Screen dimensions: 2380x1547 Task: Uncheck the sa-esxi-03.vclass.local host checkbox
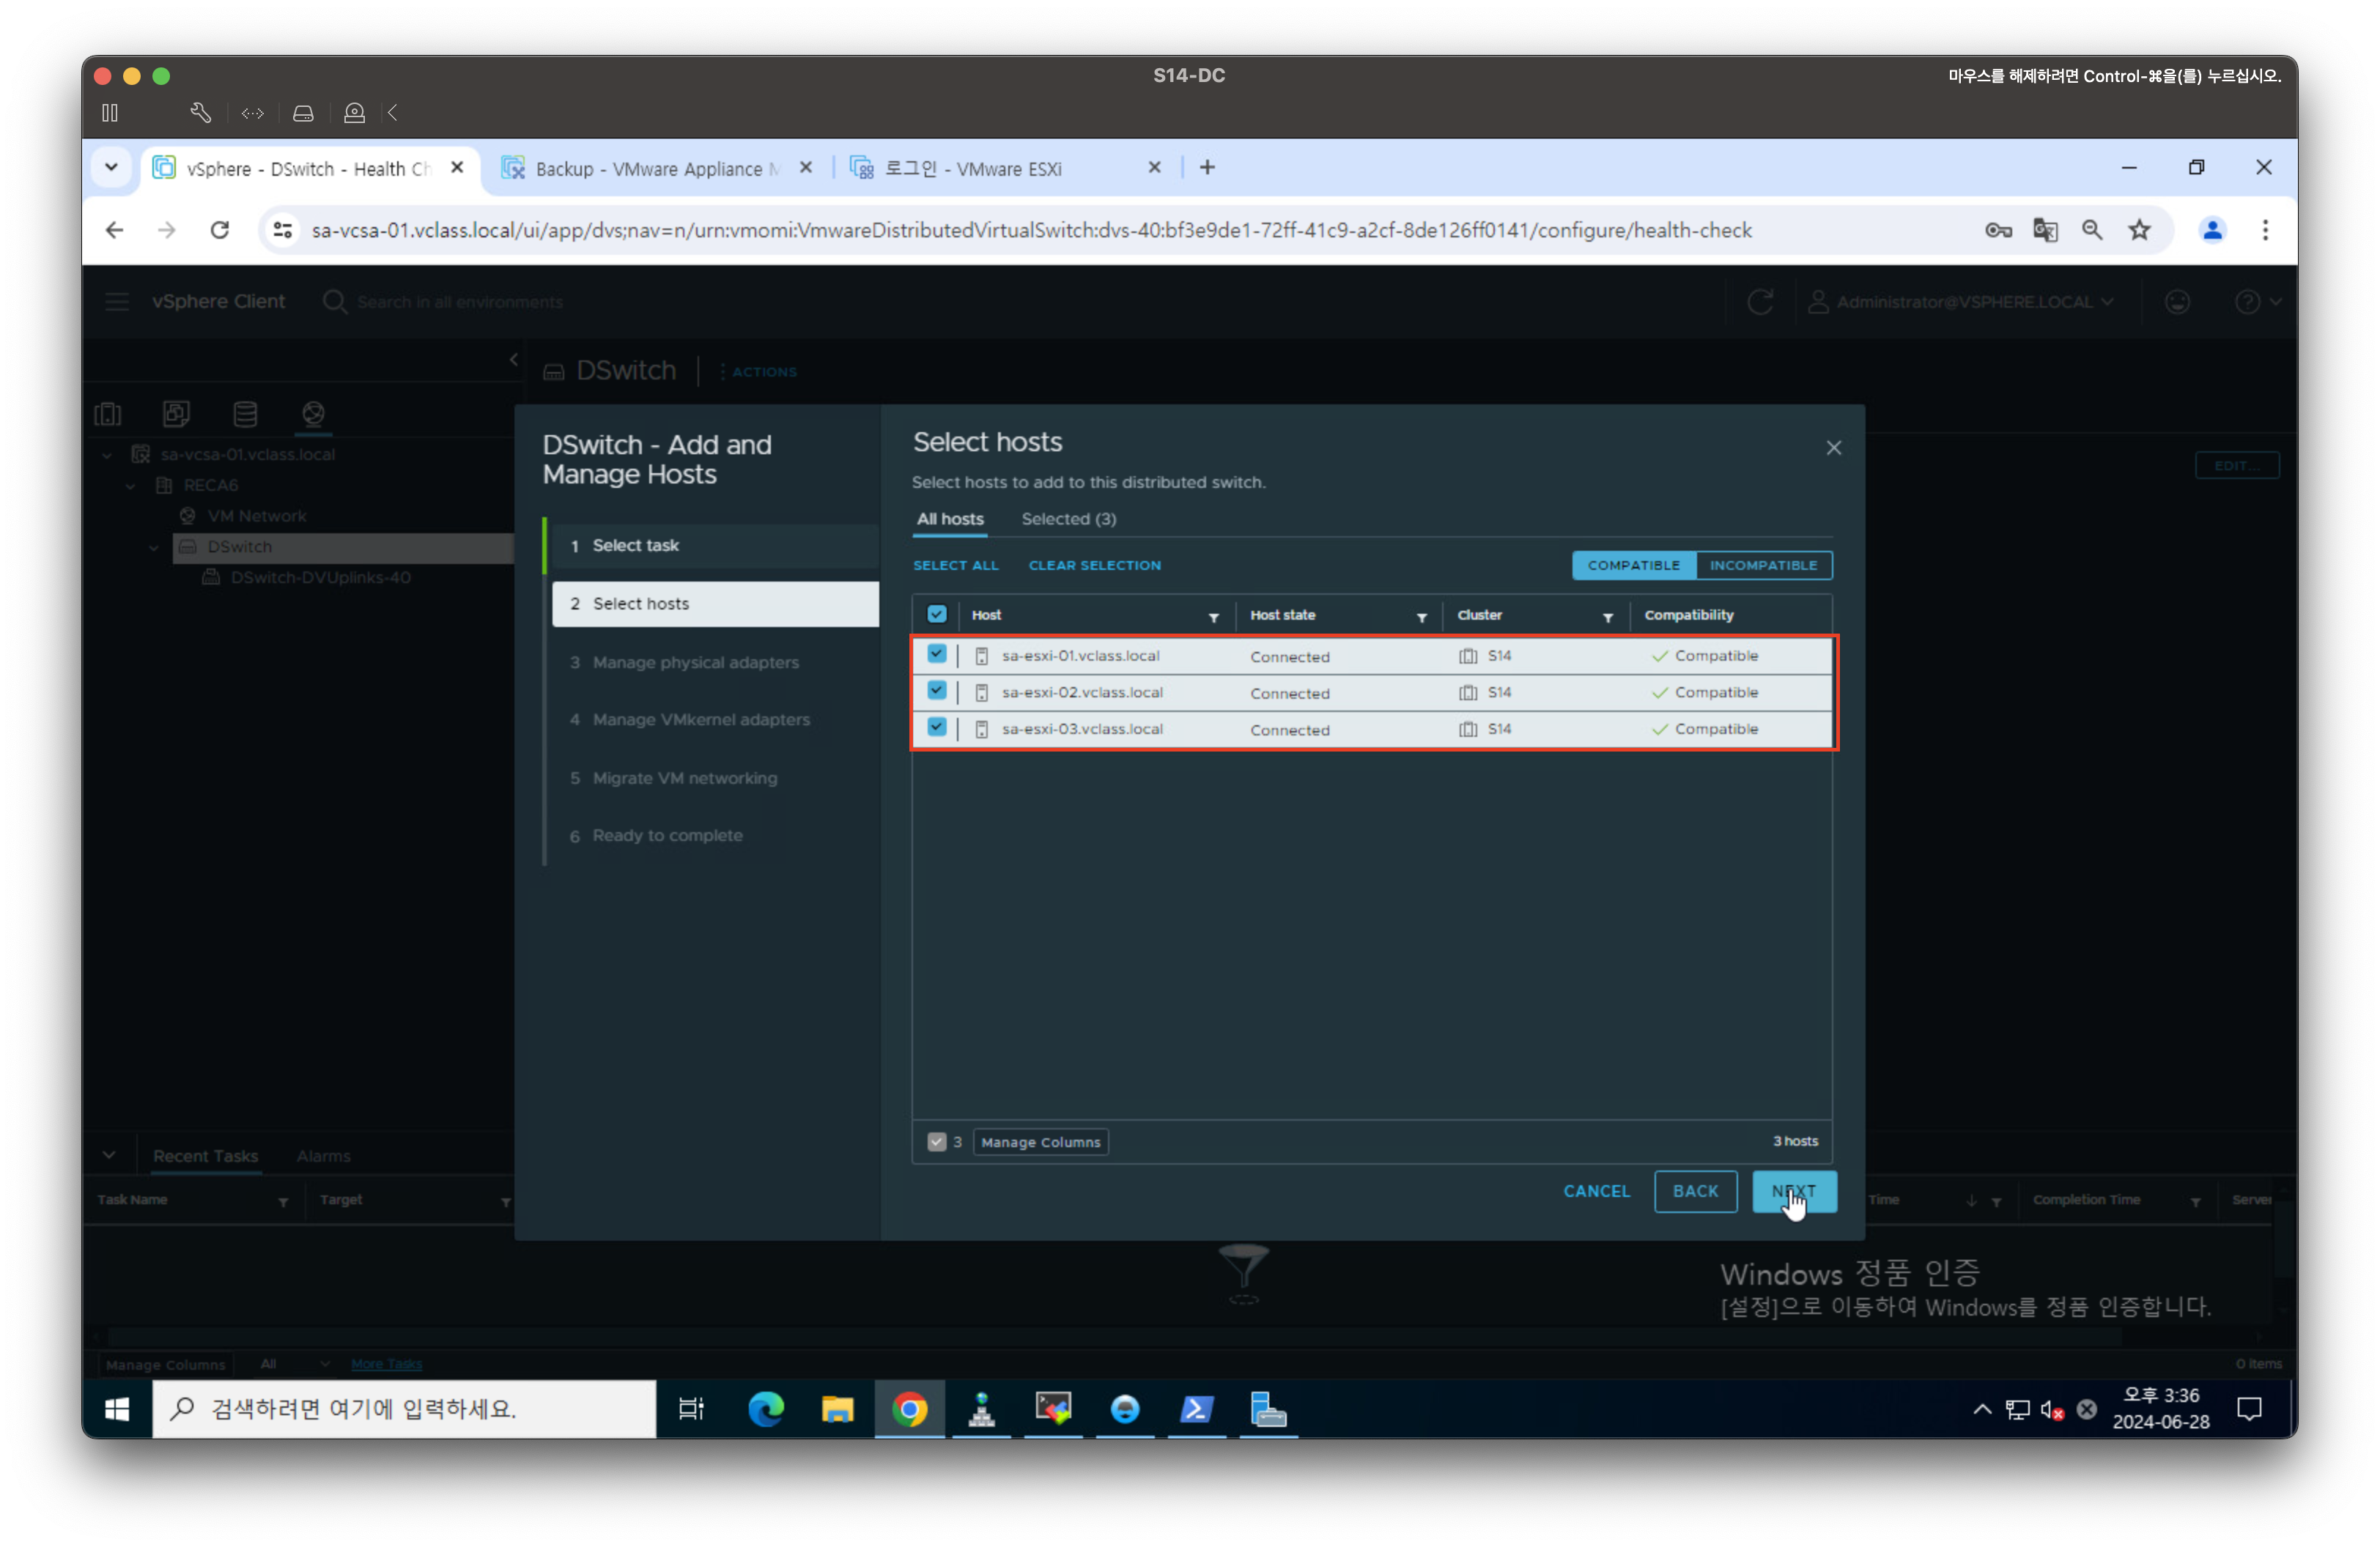[936, 727]
